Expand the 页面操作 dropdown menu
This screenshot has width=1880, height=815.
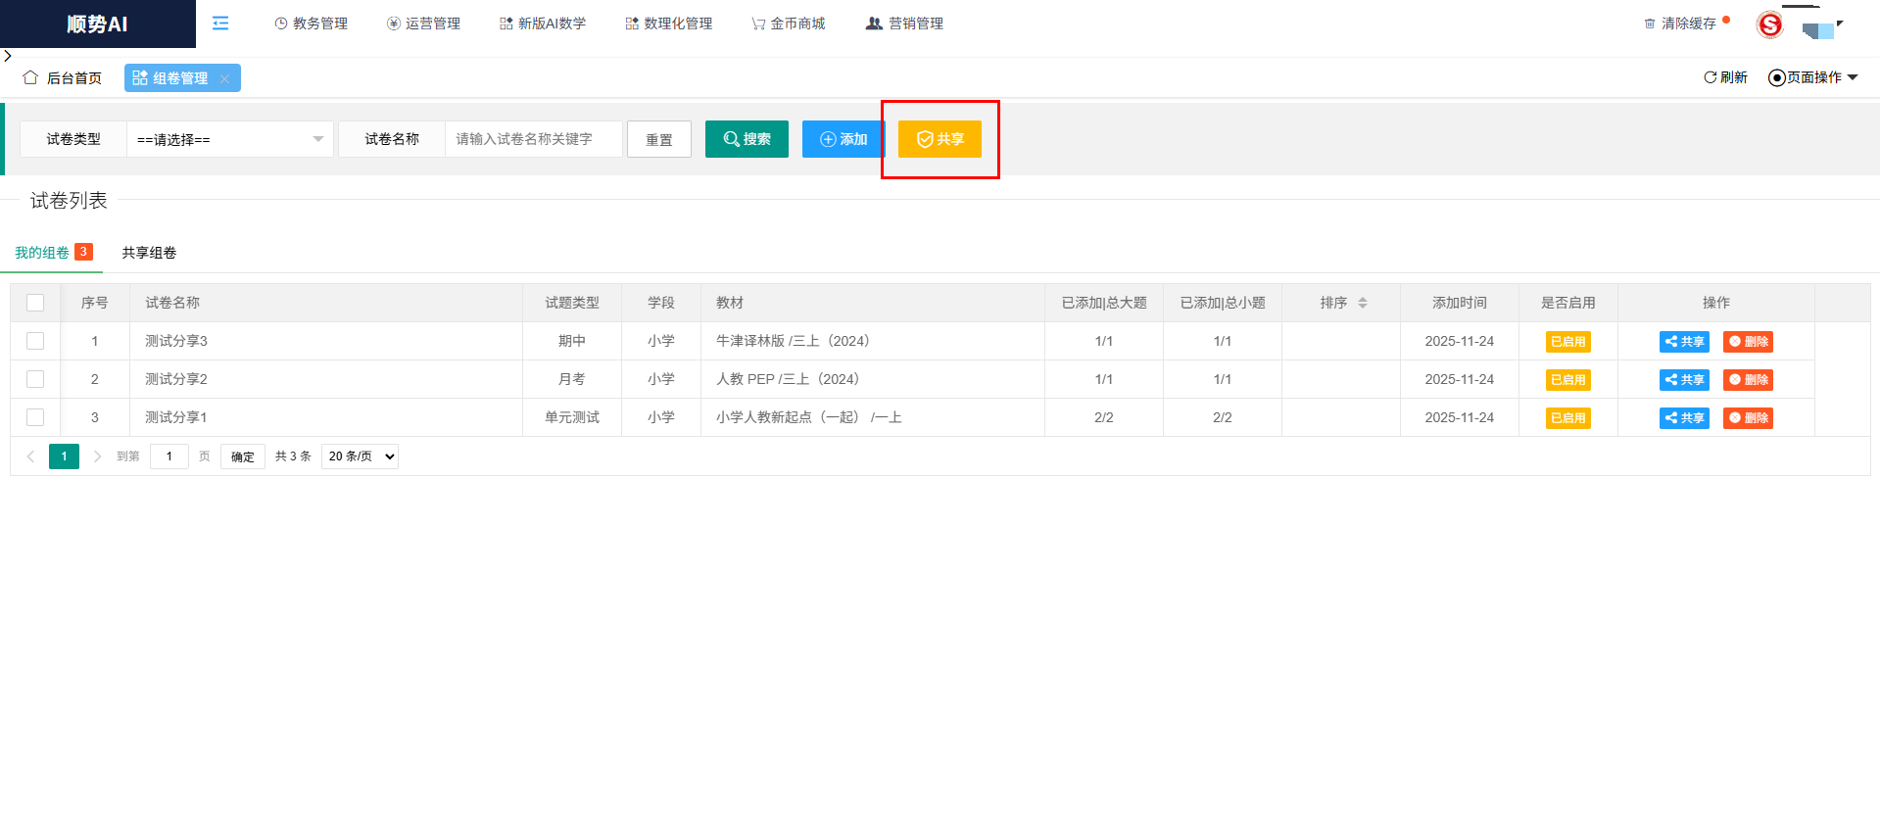(1813, 77)
